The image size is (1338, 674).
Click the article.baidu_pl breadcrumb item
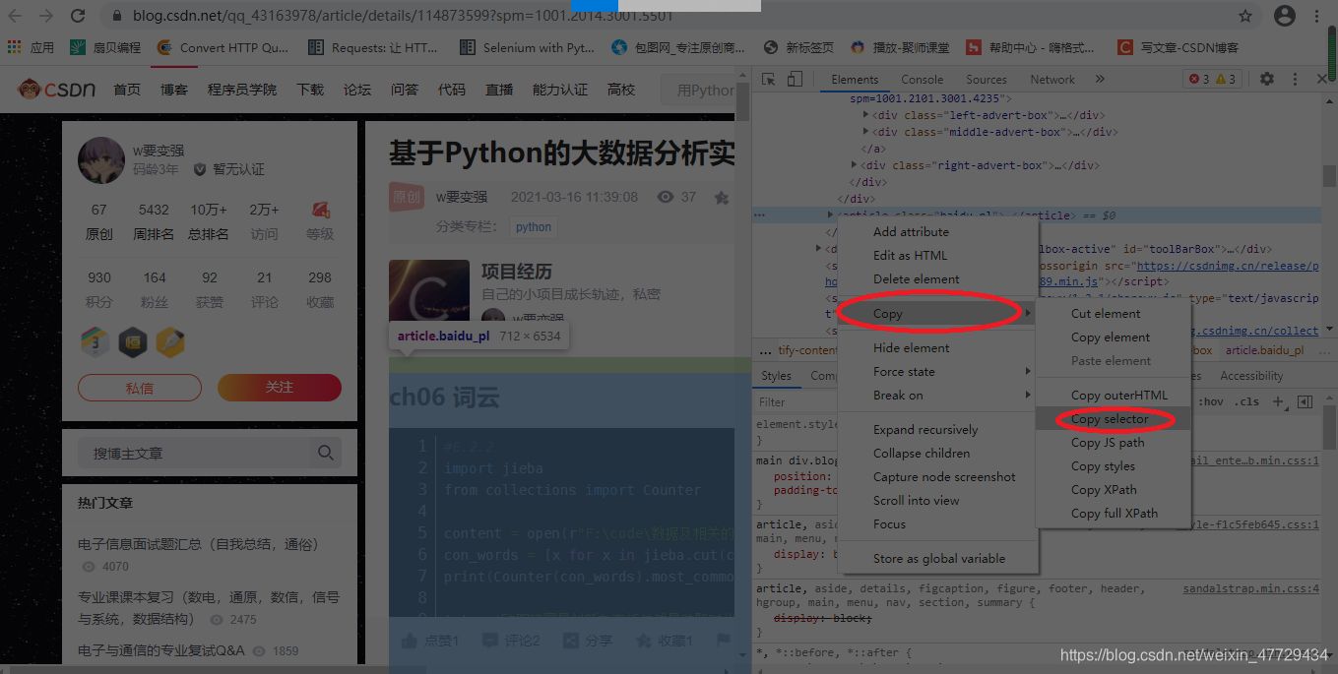click(1264, 350)
